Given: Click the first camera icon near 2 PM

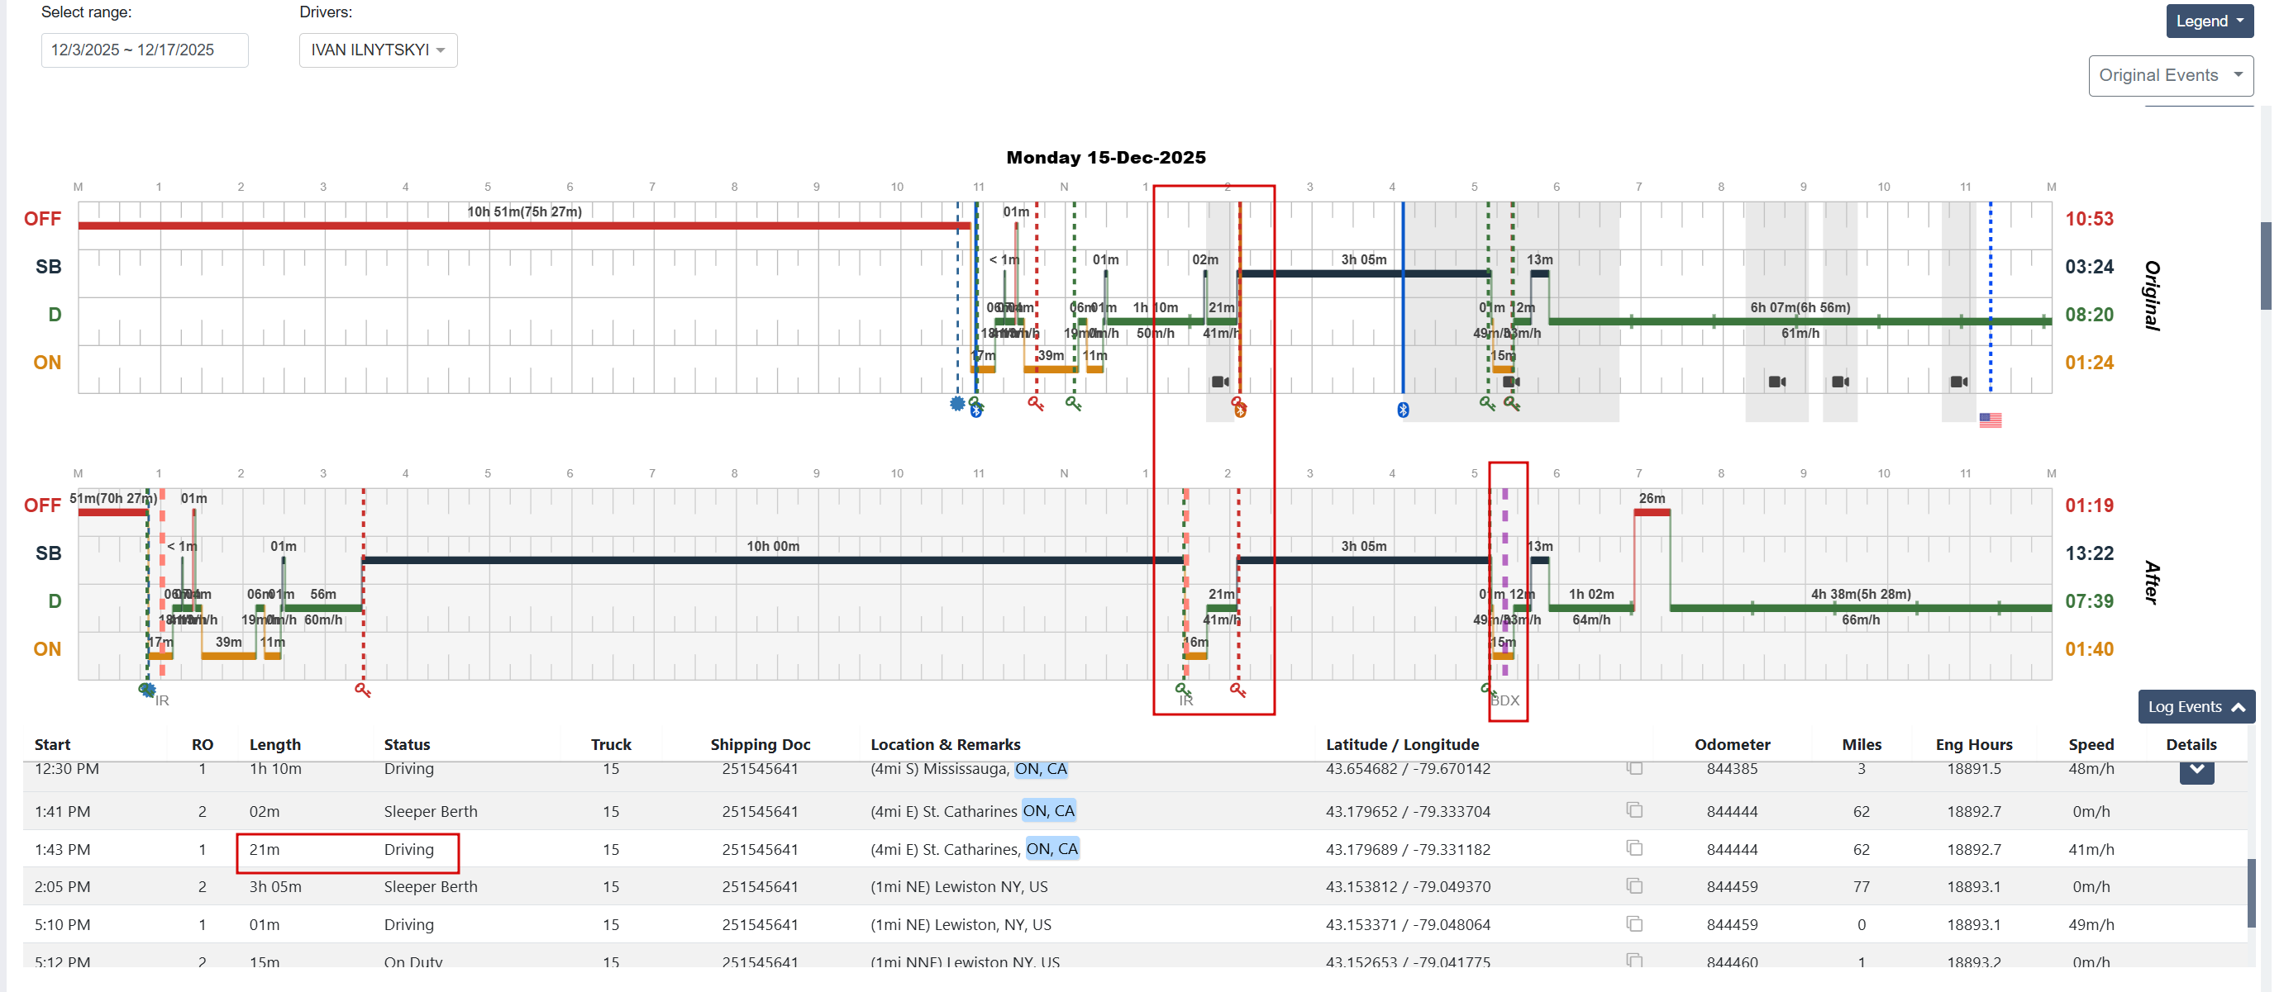Looking at the screenshot, I should coord(1220,382).
